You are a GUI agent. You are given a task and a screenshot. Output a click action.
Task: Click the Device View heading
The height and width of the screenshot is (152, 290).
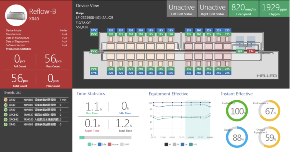[x=88, y=6]
